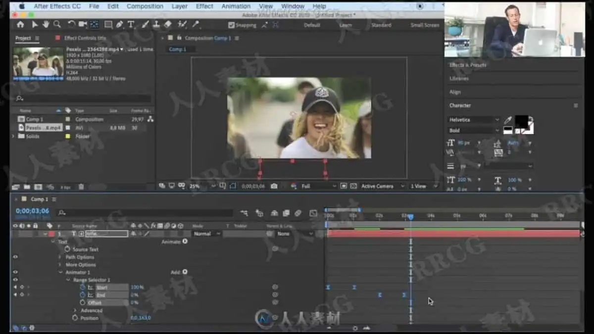Click the Graph Editor icon in timeline
Image resolution: width=594 pixels, height=334 pixels.
click(313, 213)
